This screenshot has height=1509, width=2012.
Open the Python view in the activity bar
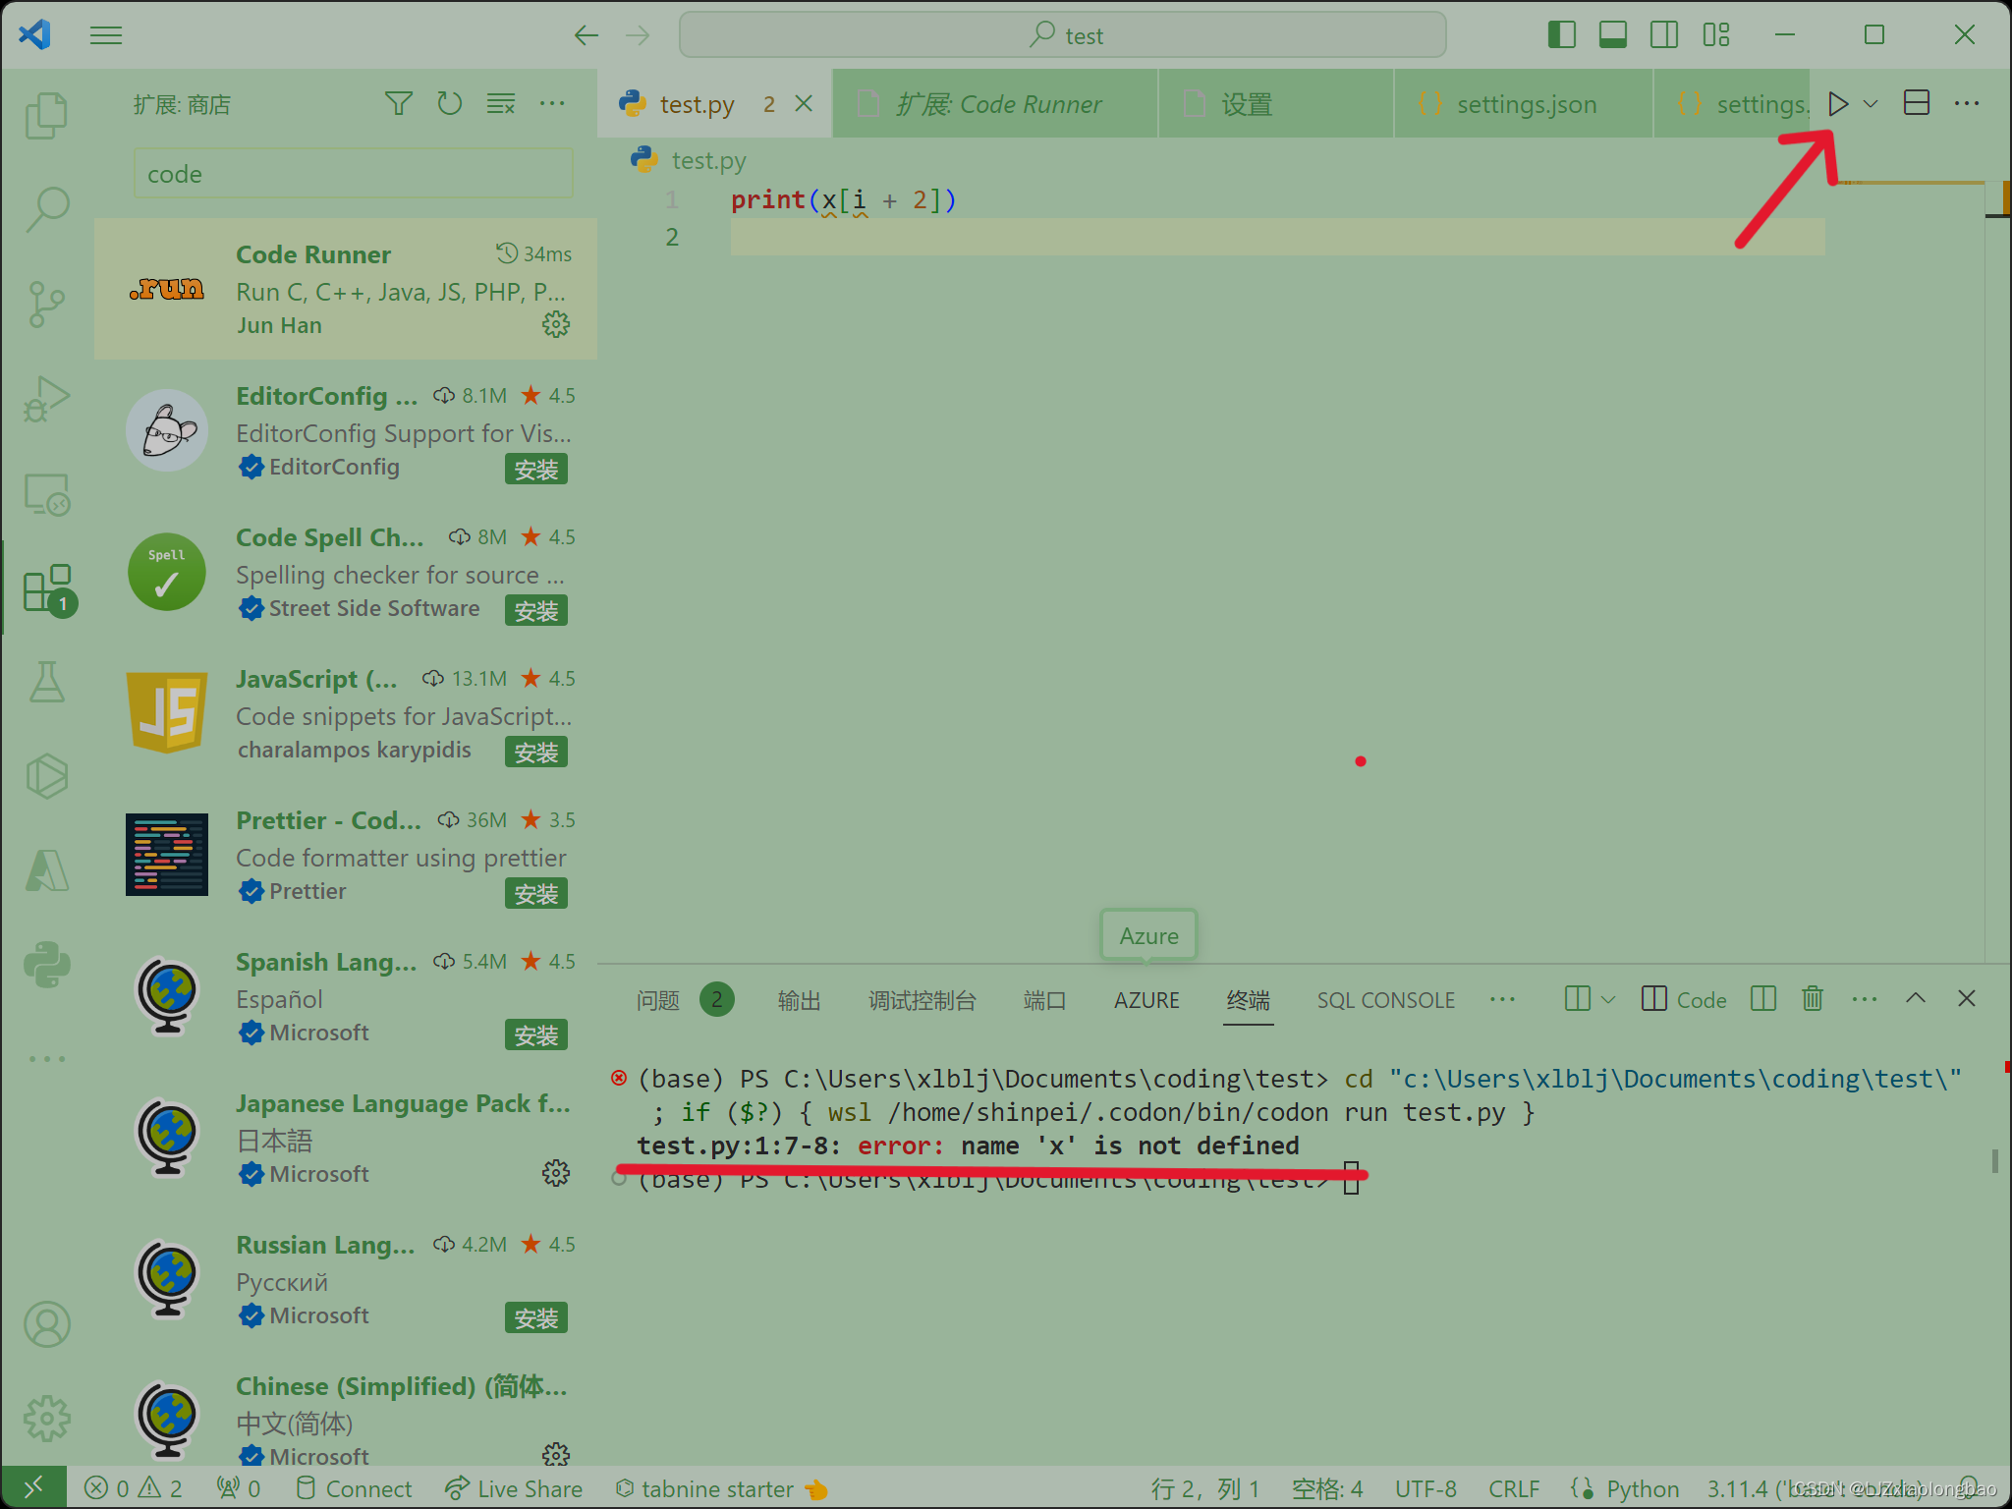pos(47,964)
